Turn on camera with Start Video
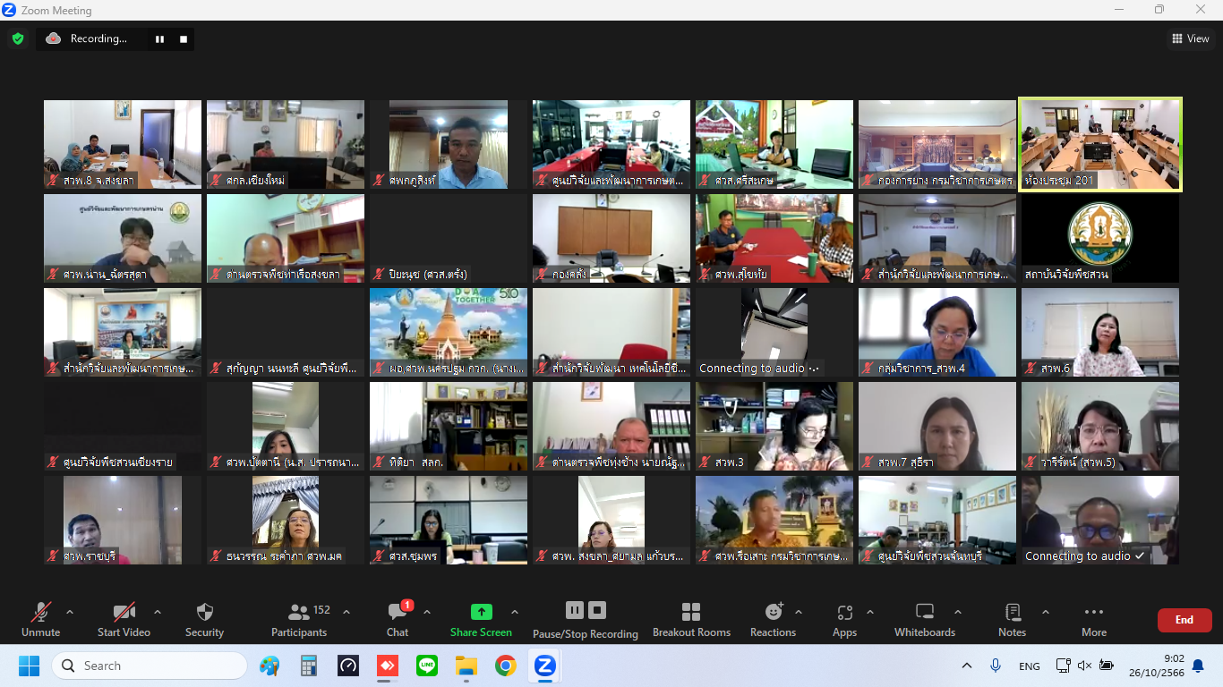Image resolution: width=1223 pixels, height=687 pixels. point(124,612)
